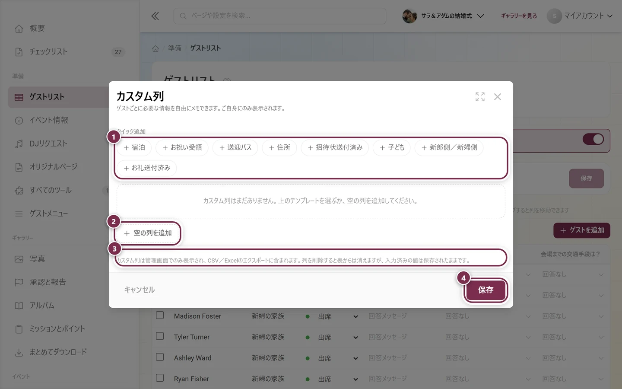Tick the checkbox for Ryan Fisher

click(160, 378)
